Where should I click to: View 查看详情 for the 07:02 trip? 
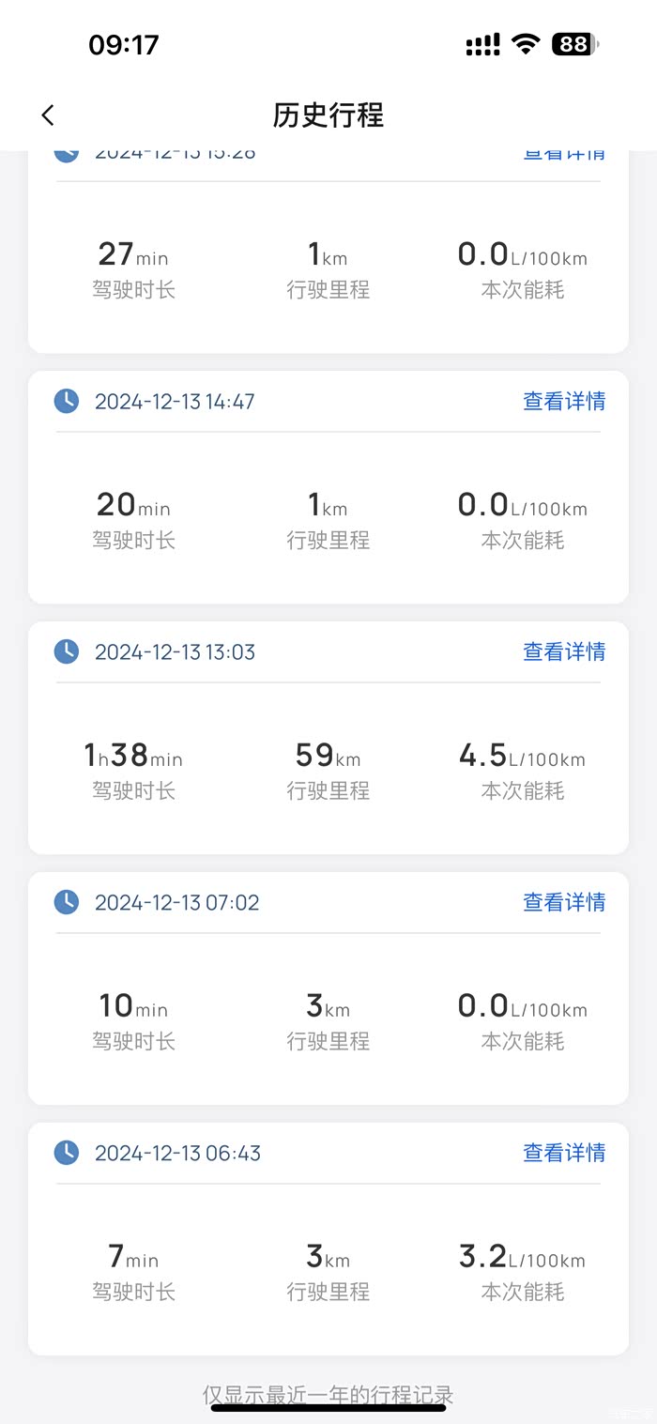(564, 902)
